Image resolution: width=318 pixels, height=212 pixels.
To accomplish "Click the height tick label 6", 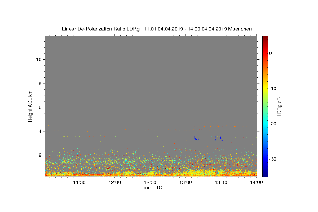I will [40, 107].
